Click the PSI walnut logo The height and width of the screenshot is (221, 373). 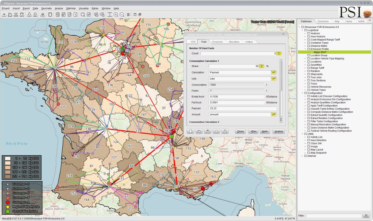tap(355, 12)
